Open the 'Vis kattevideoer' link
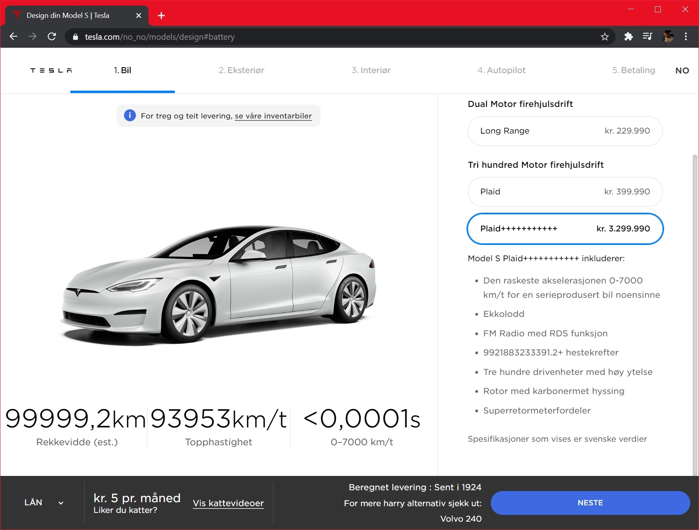This screenshot has height=530, width=699. point(228,503)
